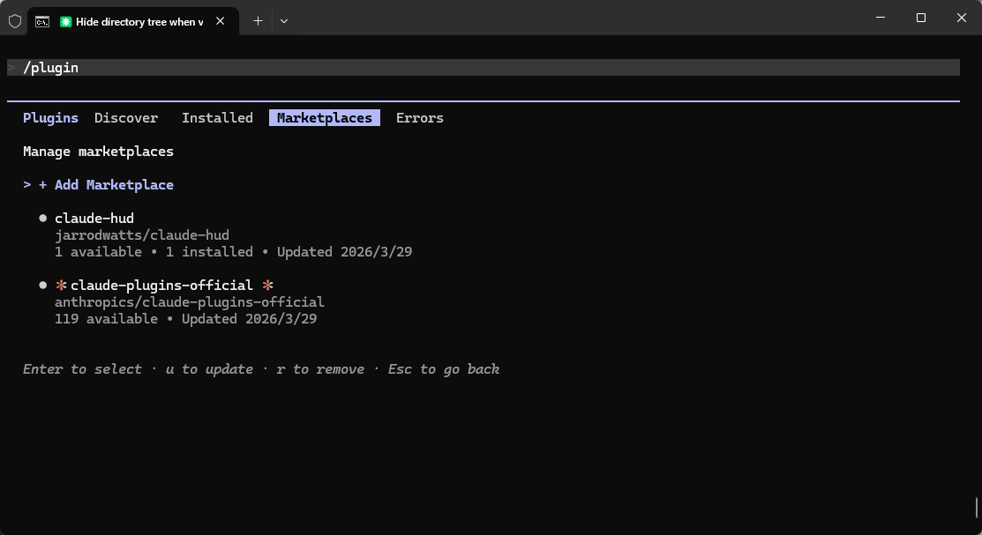Click the jarrodwatts/claude-hud repository text

pos(141,235)
